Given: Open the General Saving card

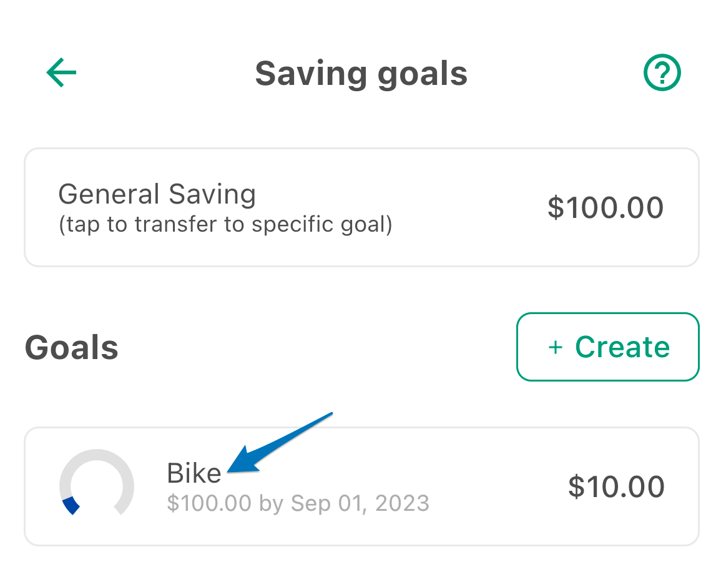Looking at the screenshot, I should 361,207.
